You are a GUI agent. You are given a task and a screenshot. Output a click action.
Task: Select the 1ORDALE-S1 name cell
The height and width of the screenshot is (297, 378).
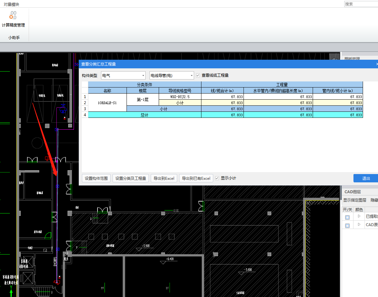pyautogui.click(x=107, y=103)
